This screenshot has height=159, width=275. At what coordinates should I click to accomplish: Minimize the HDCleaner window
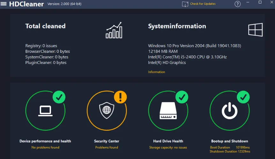point(248,2)
